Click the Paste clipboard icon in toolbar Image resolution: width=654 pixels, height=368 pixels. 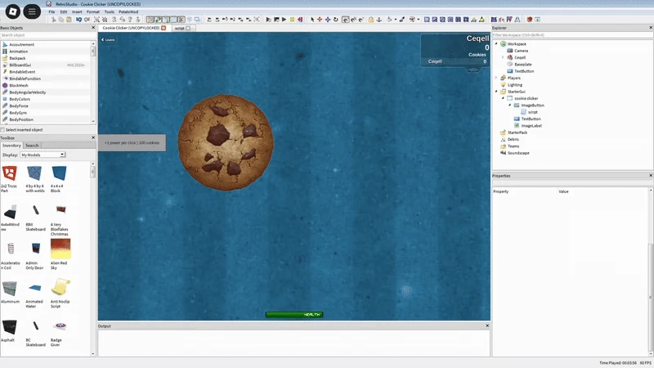pyautogui.click(x=69, y=20)
